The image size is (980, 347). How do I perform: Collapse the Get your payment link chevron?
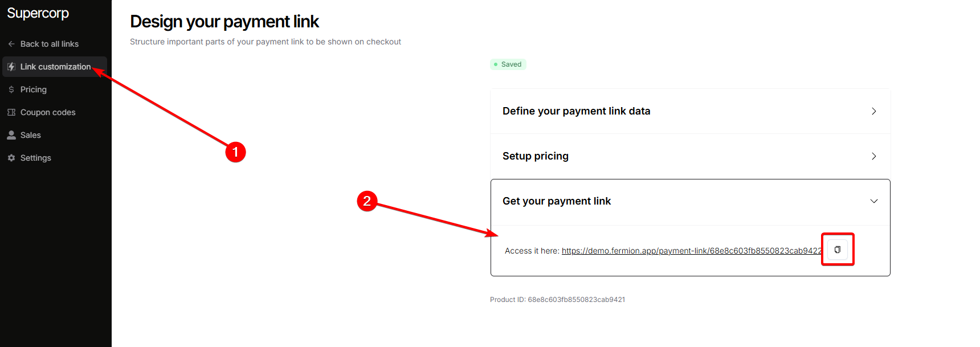pyautogui.click(x=873, y=201)
